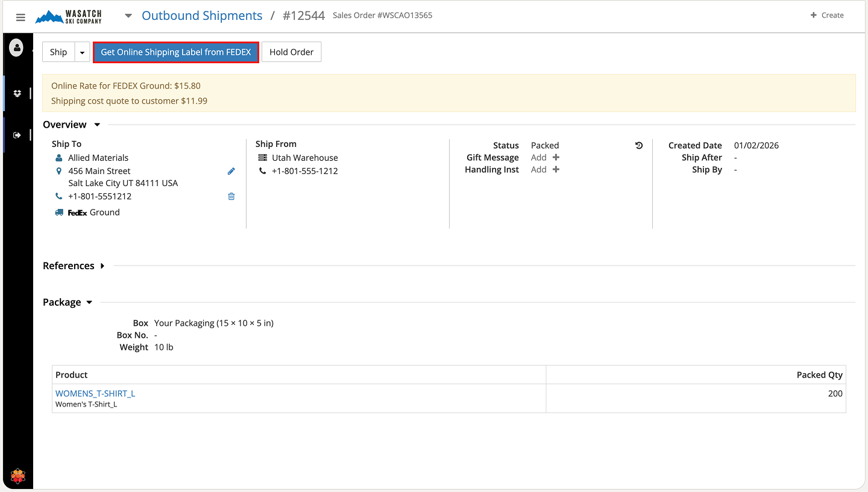Open the Ship button dropdown arrow
Viewport: 868px width, 492px height.
pyautogui.click(x=83, y=52)
